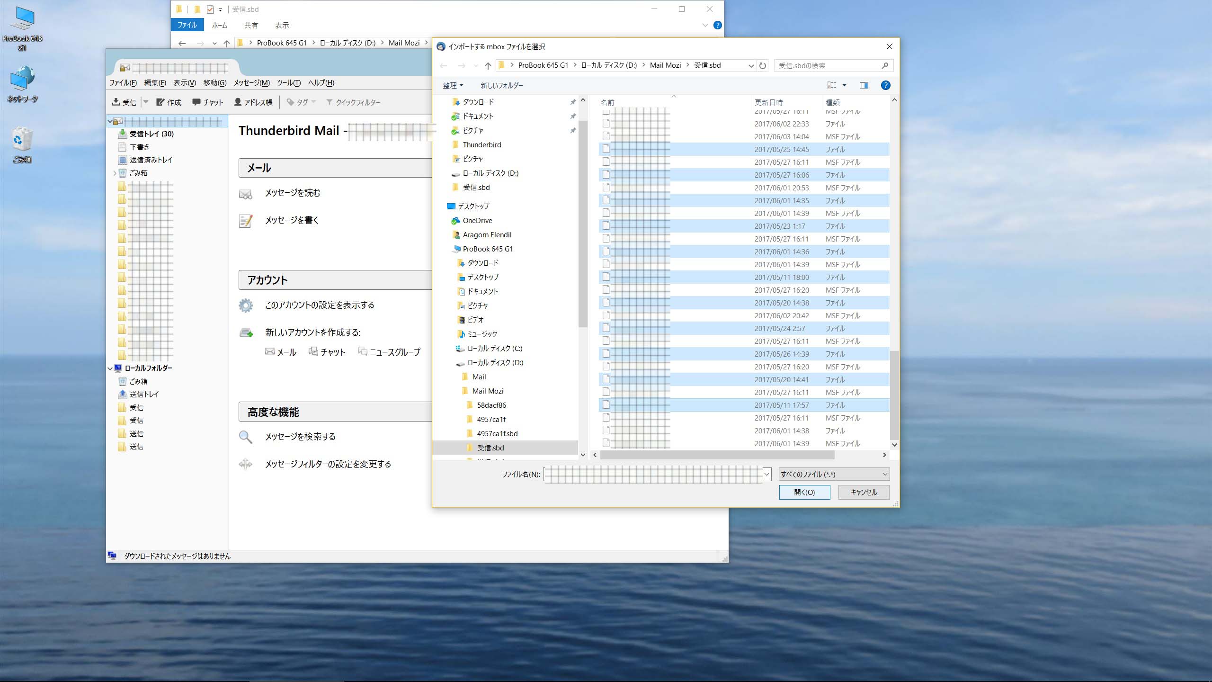1212x682 pixels.
Task: Click the Open (開く(O)) button
Action: click(x=804, y=492)
